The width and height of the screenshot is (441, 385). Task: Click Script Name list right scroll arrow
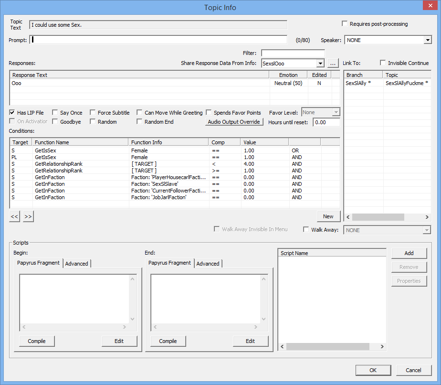coord(382,346)
